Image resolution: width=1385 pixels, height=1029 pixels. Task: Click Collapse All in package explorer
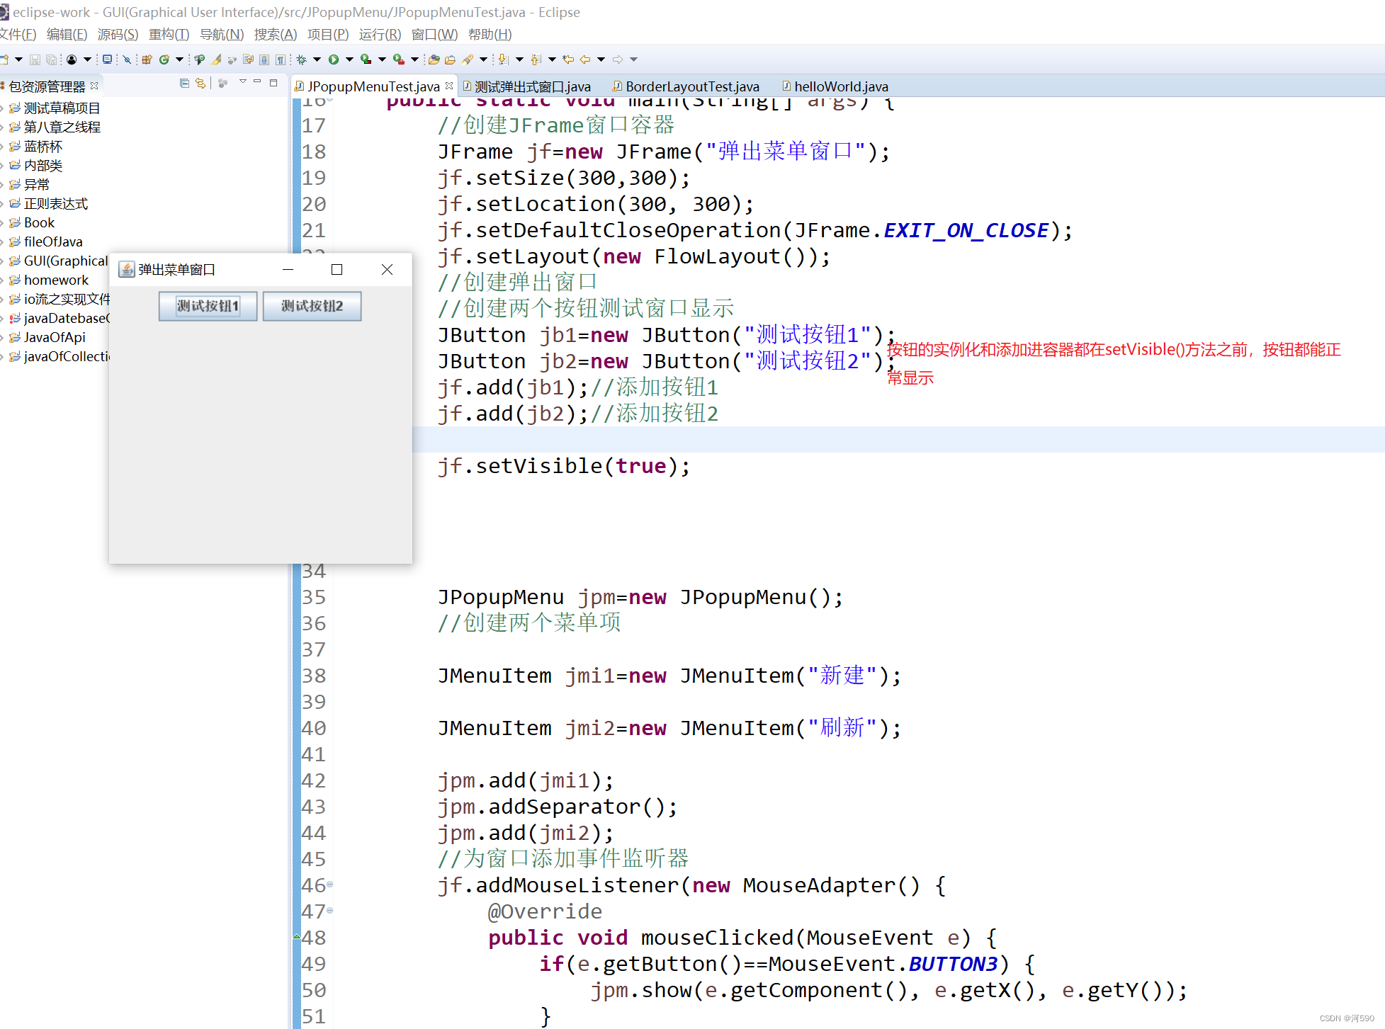184,83
